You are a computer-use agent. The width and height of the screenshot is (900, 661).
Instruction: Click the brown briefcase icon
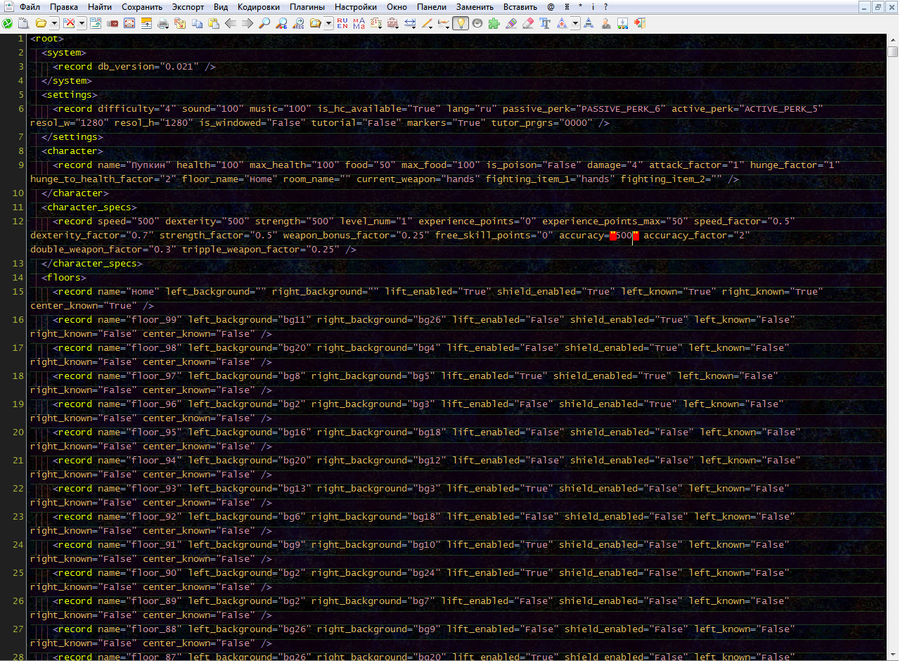(x=393, y=23)
